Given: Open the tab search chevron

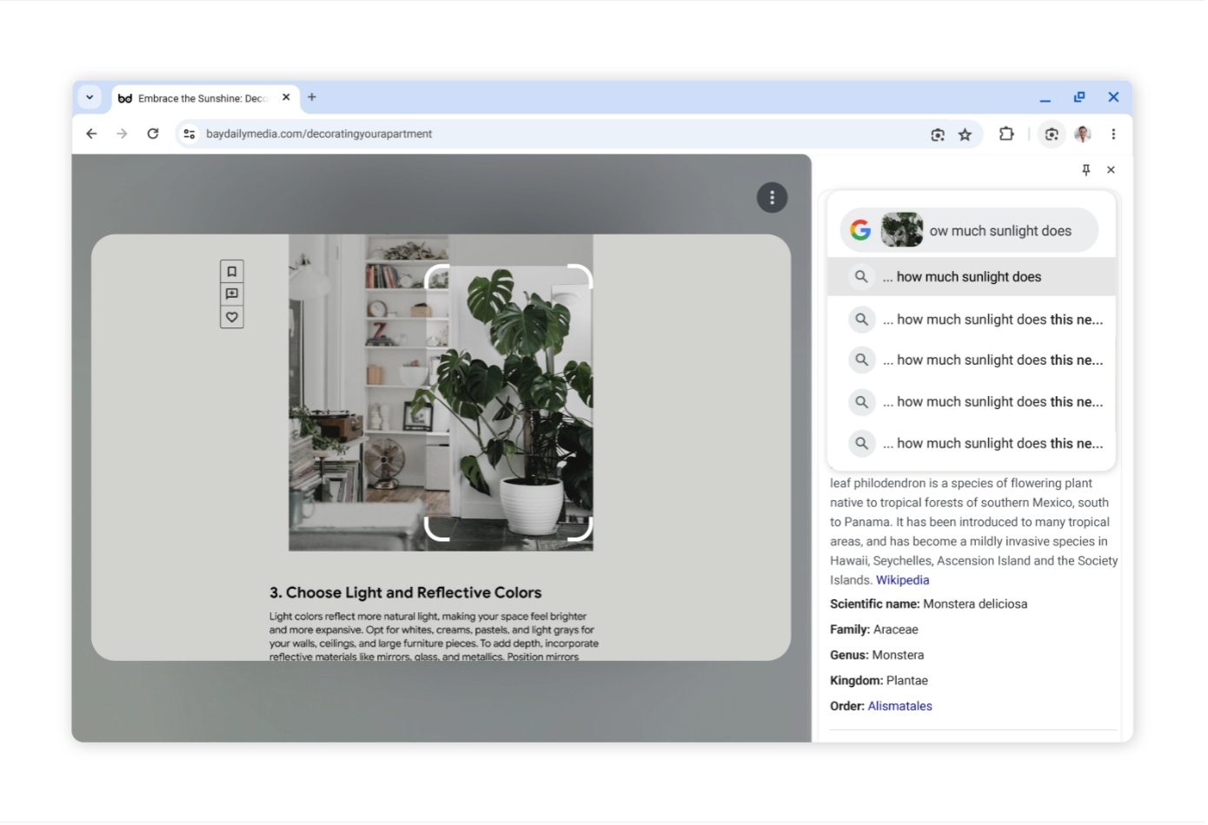Looking at the screenshot, I should pyautogui.click(x=90, y=96).
